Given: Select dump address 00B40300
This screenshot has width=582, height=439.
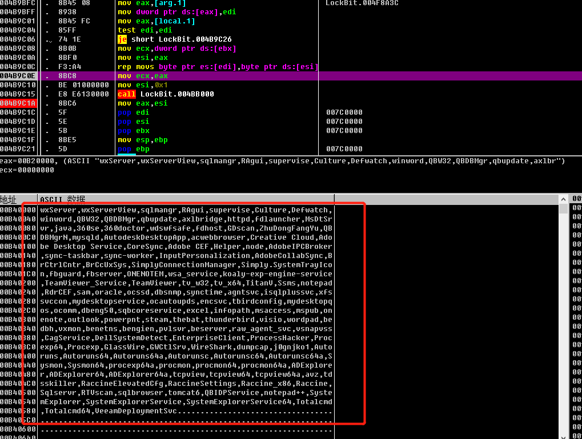Looking at the screenshot, I should pyautogui.click(x=18, y=320).
